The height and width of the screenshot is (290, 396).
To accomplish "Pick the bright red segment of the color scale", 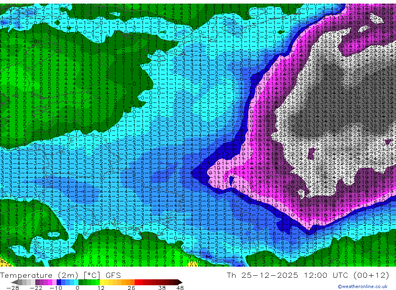I will tap(137, 282).
